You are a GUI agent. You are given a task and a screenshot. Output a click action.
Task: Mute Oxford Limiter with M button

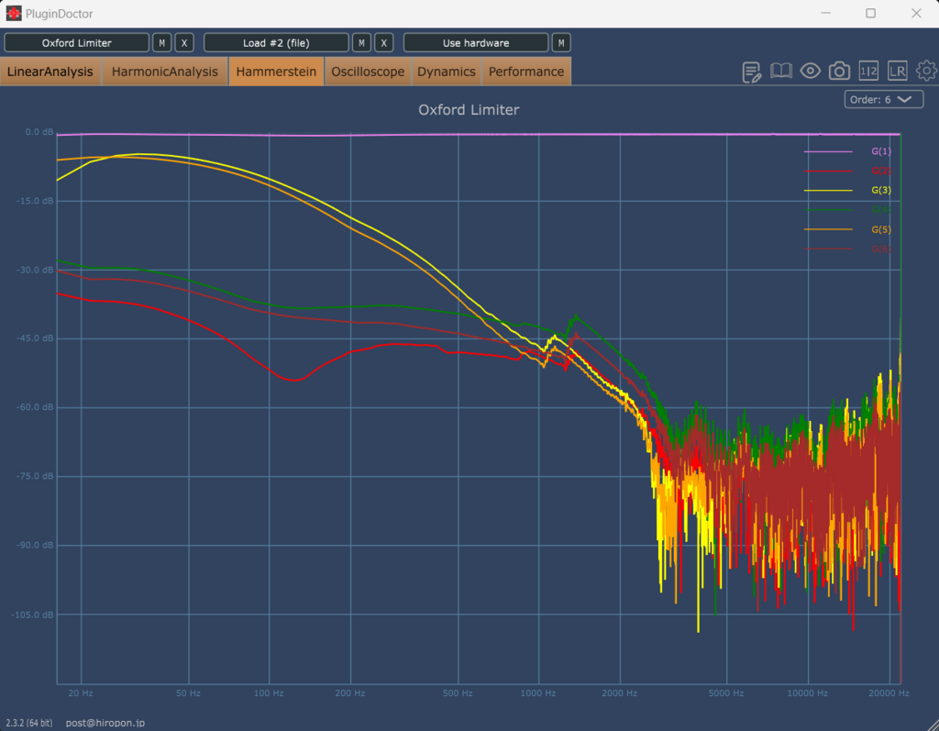161,43
